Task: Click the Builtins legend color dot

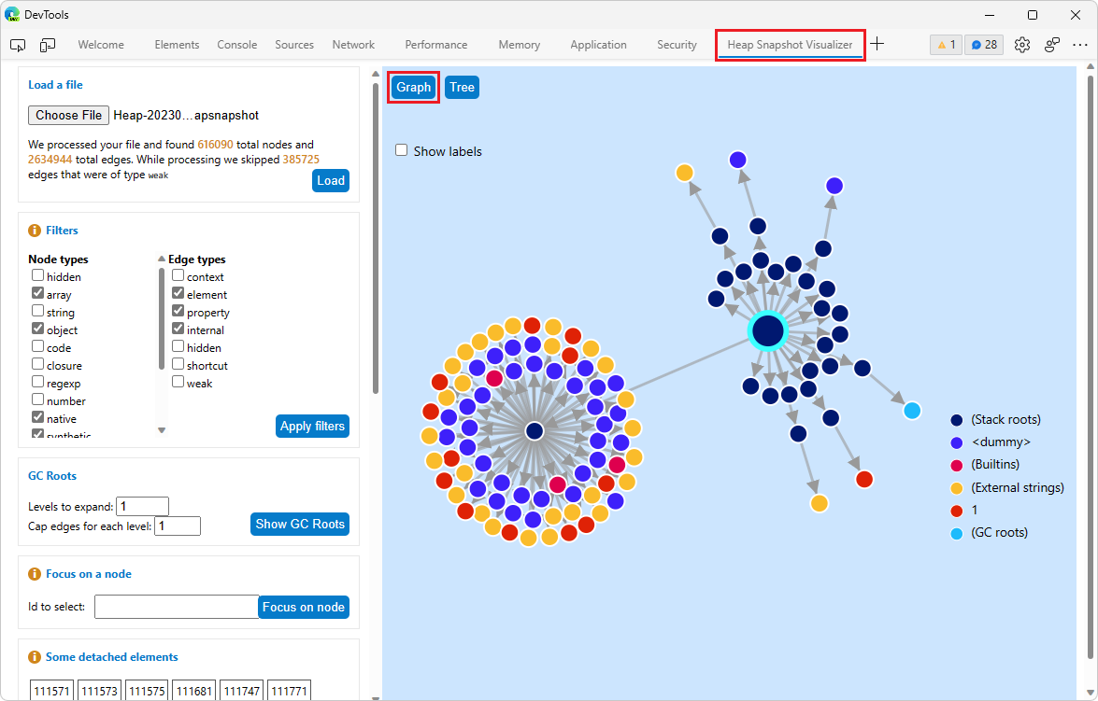Action: tap(957, 465)
